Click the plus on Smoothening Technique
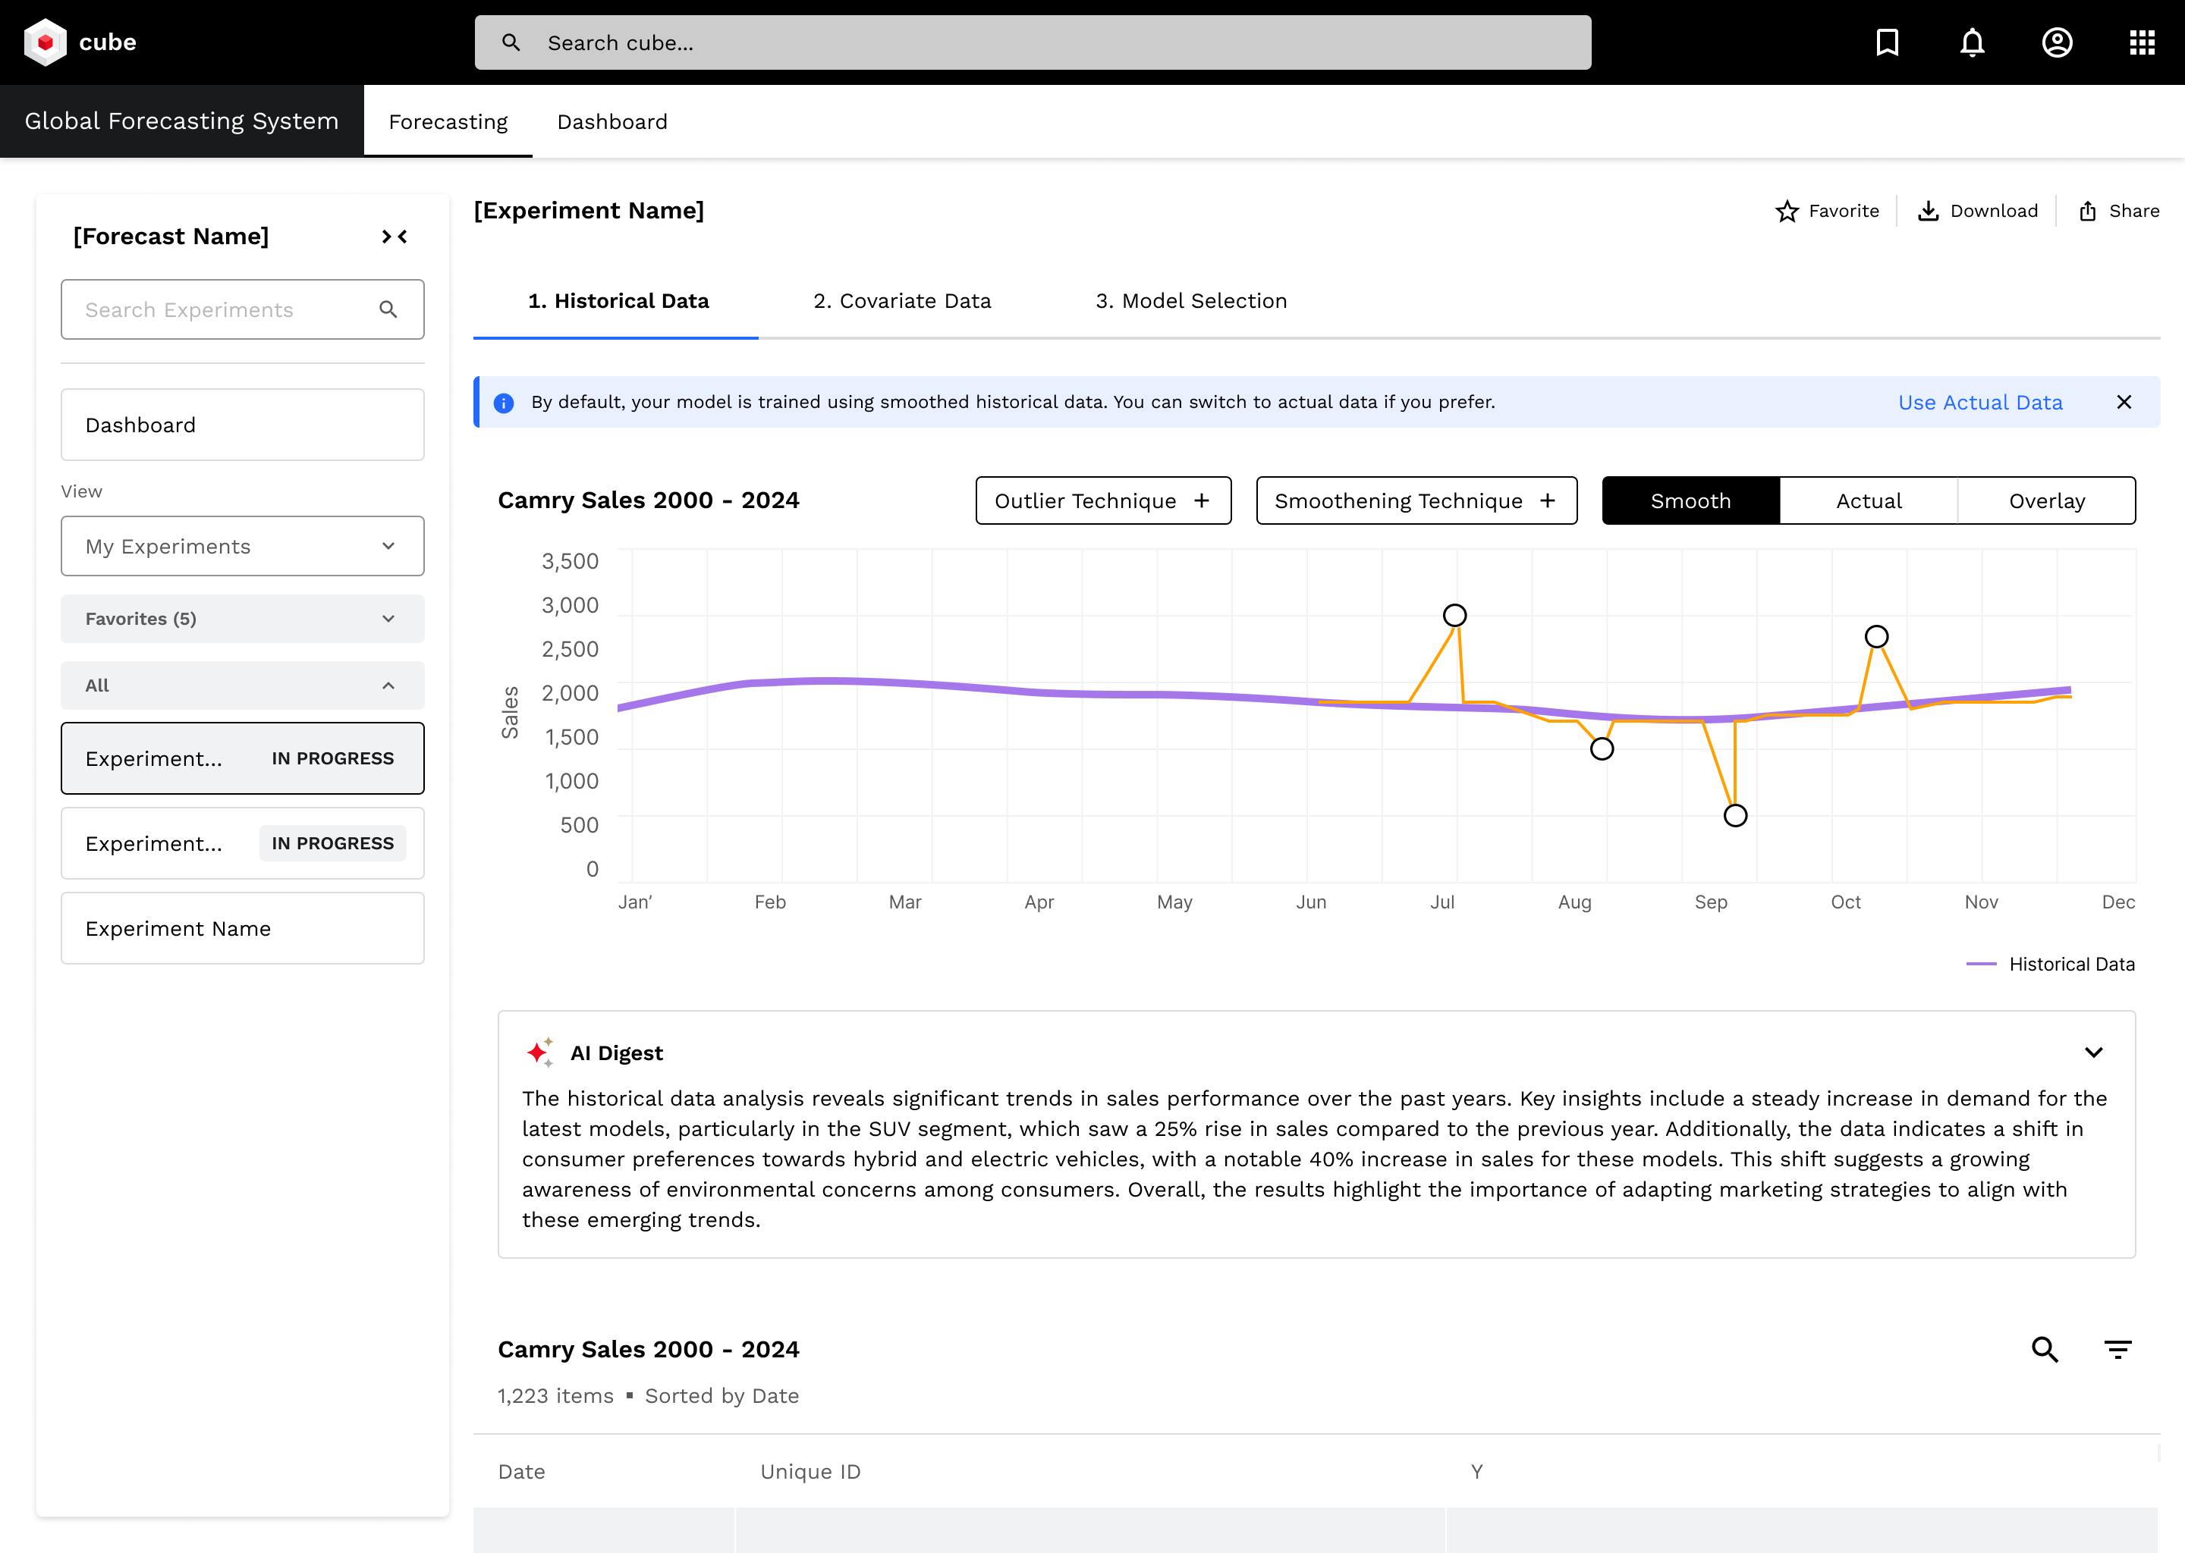The width and height of the screenshot is (2185, 1553). (x=1548, y=500)
